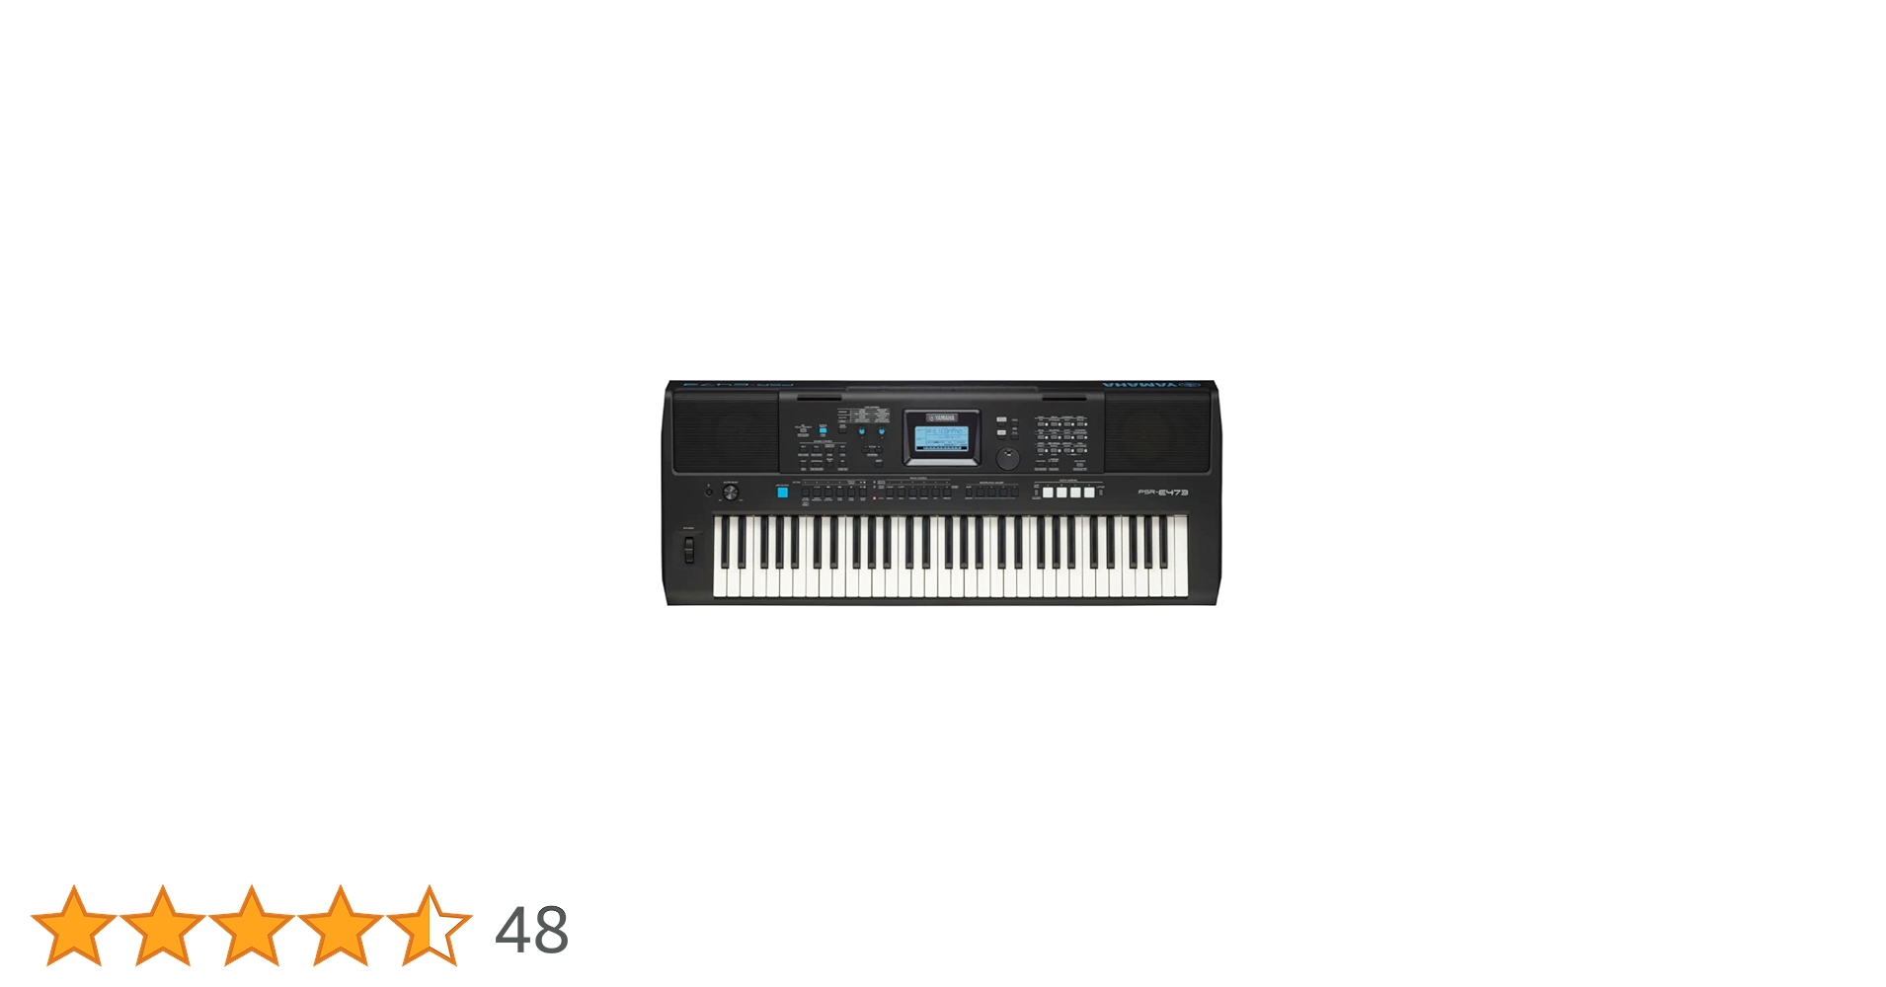Click the Yamaha keyboard product image
The width and height of the screenshot is (1886, 987).
point(942,493)
